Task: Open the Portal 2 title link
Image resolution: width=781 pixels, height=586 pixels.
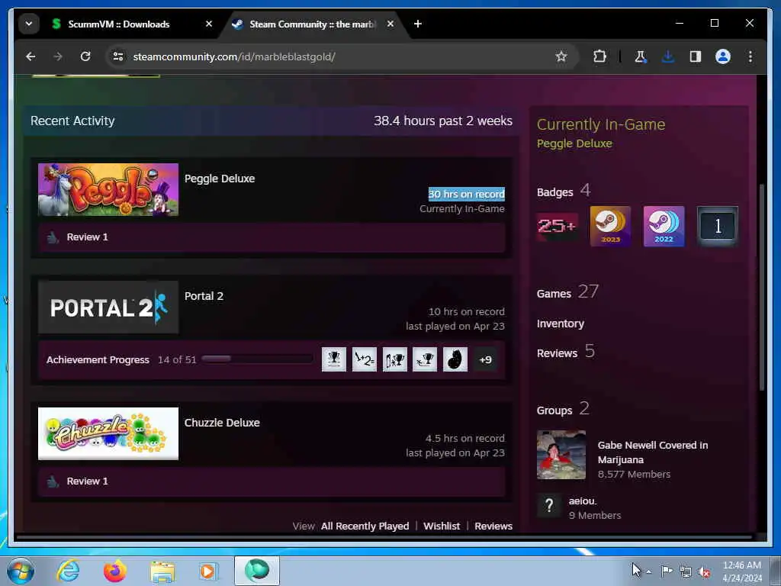Action: click(204, 296)
